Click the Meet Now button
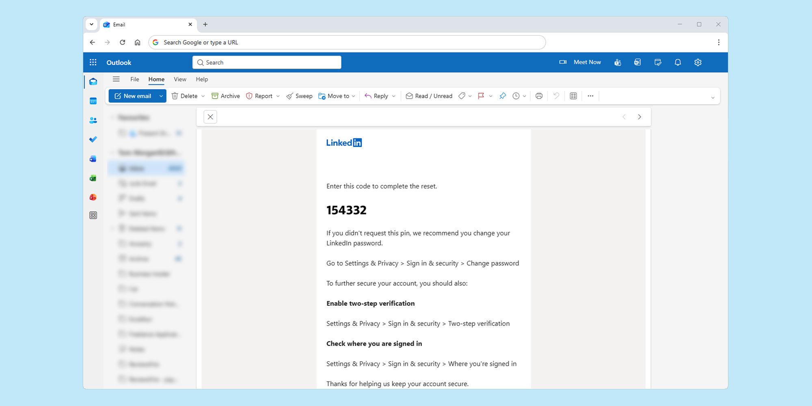The image size is (812, 406). 587,62
